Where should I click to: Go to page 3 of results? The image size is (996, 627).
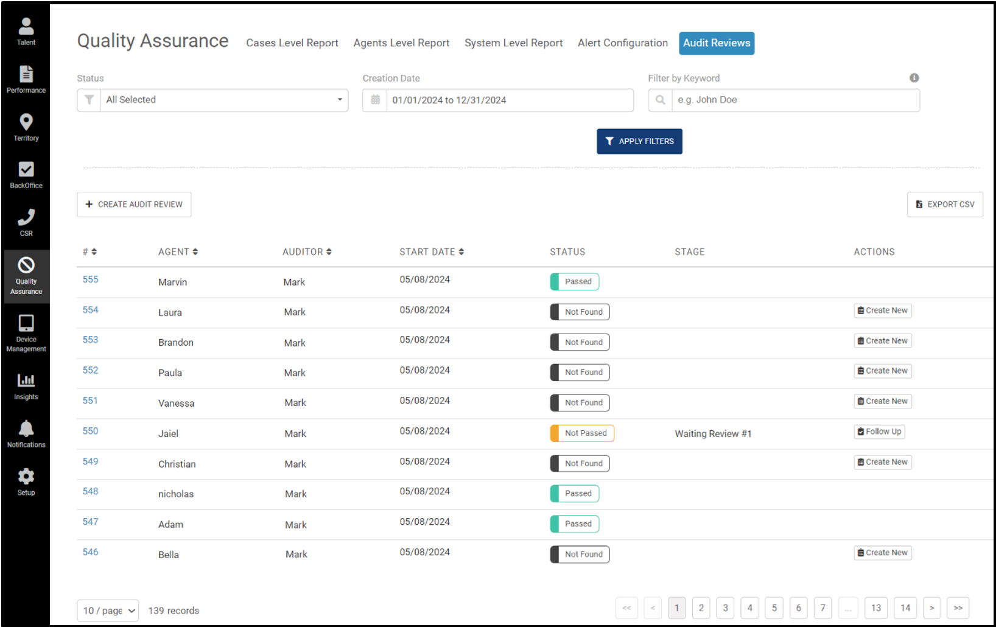[x=726, y=608]
